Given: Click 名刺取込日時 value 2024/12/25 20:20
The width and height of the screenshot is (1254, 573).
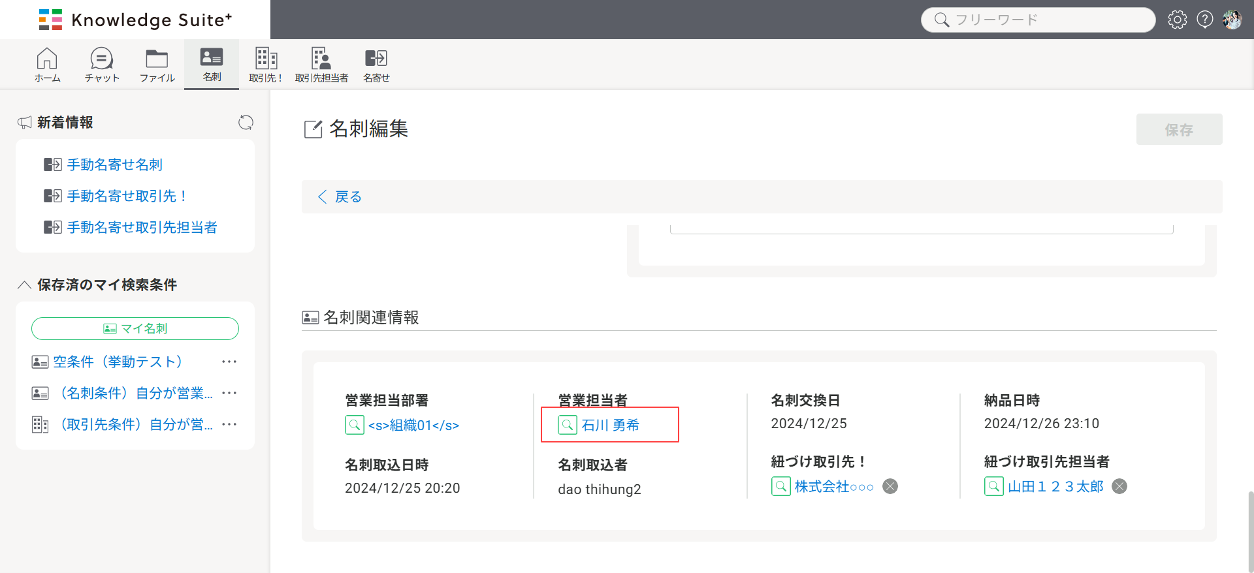Looking at the screenshot, I should pos(402,488).
